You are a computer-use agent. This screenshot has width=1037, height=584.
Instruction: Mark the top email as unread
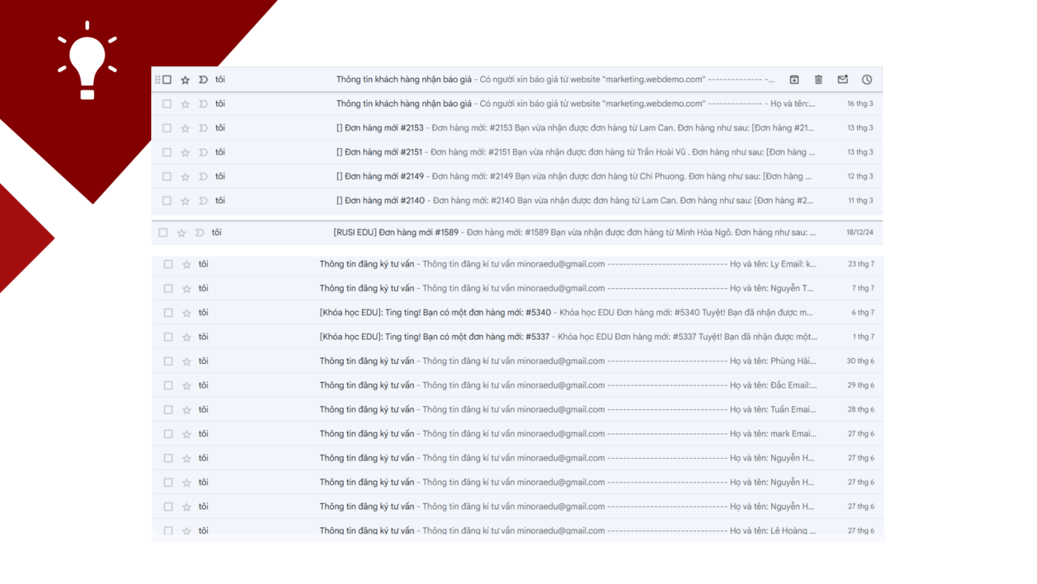coord(842,79)
